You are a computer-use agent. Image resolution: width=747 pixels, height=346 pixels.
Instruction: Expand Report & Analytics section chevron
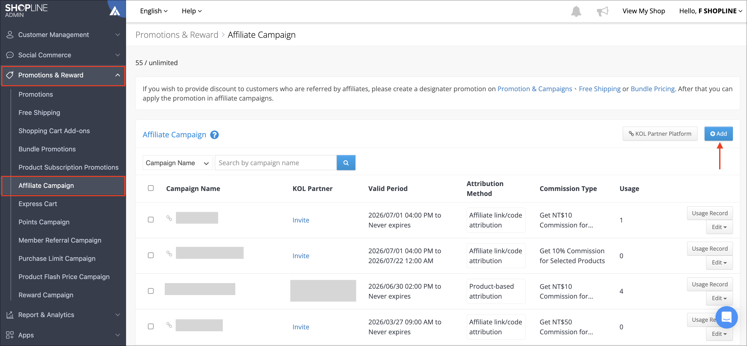117,315
